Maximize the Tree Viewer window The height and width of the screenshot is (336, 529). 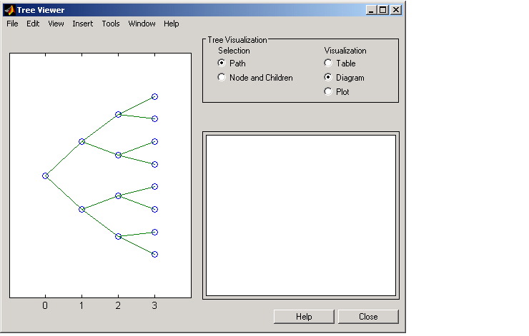[382, 10]
